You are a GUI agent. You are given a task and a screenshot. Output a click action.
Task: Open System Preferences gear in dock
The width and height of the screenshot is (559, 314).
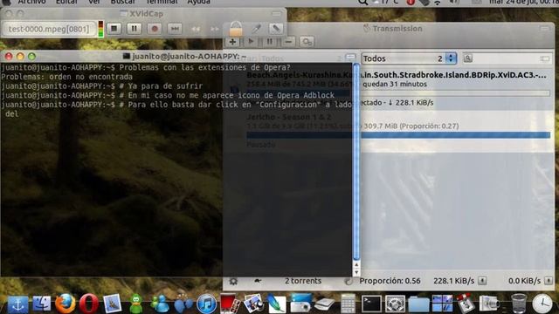pos(395,304)
